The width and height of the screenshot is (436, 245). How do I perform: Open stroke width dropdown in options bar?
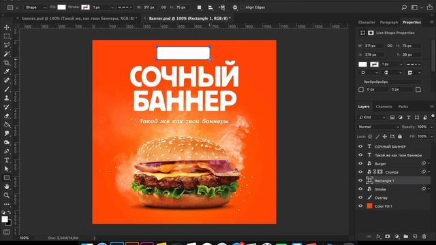click(x=112, y=7)
